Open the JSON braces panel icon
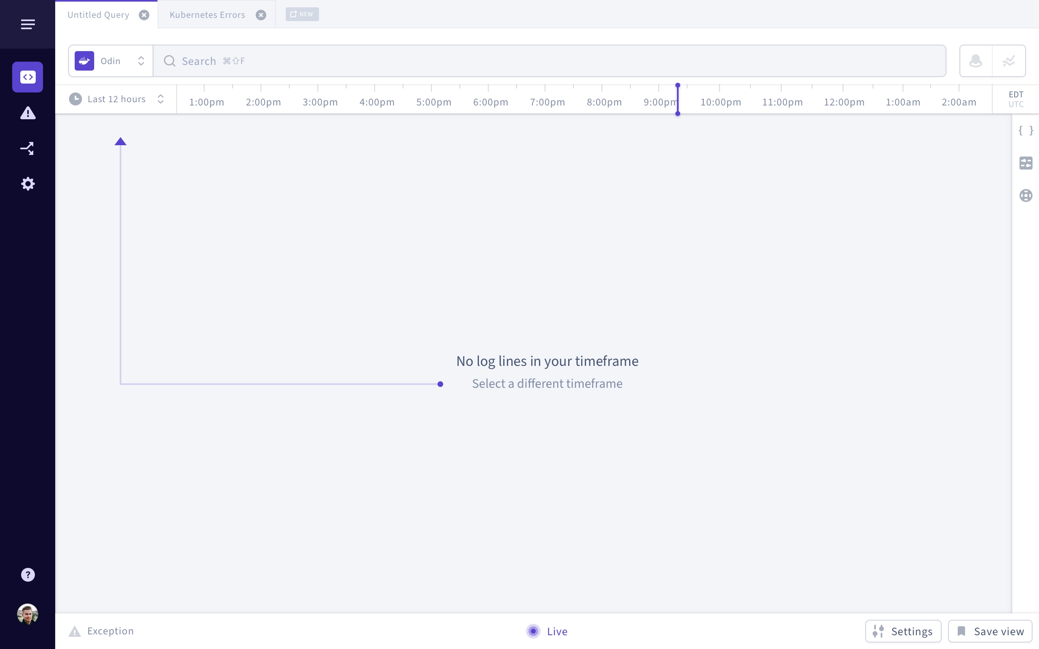The image size is (1039, 649). tap(1026, 131)
